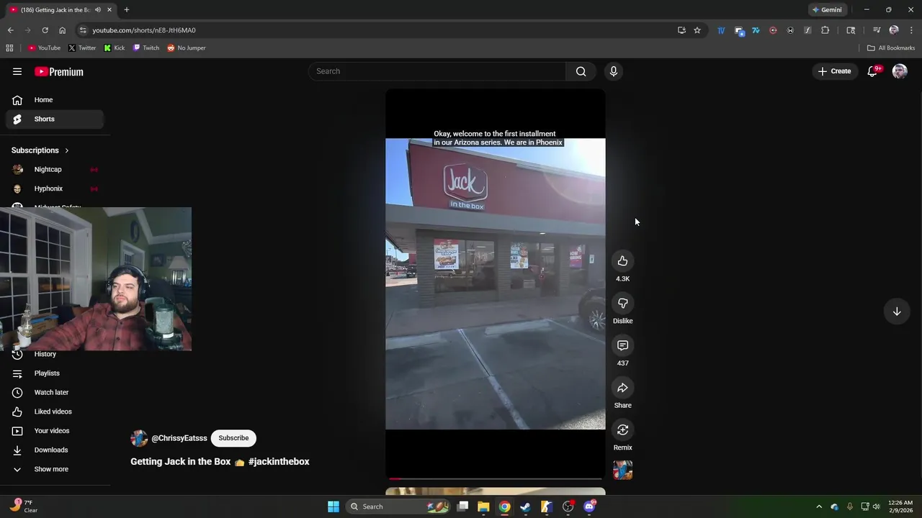Go to Home in sidebar
Screen dimensions: 922x518
pos(54,100)
